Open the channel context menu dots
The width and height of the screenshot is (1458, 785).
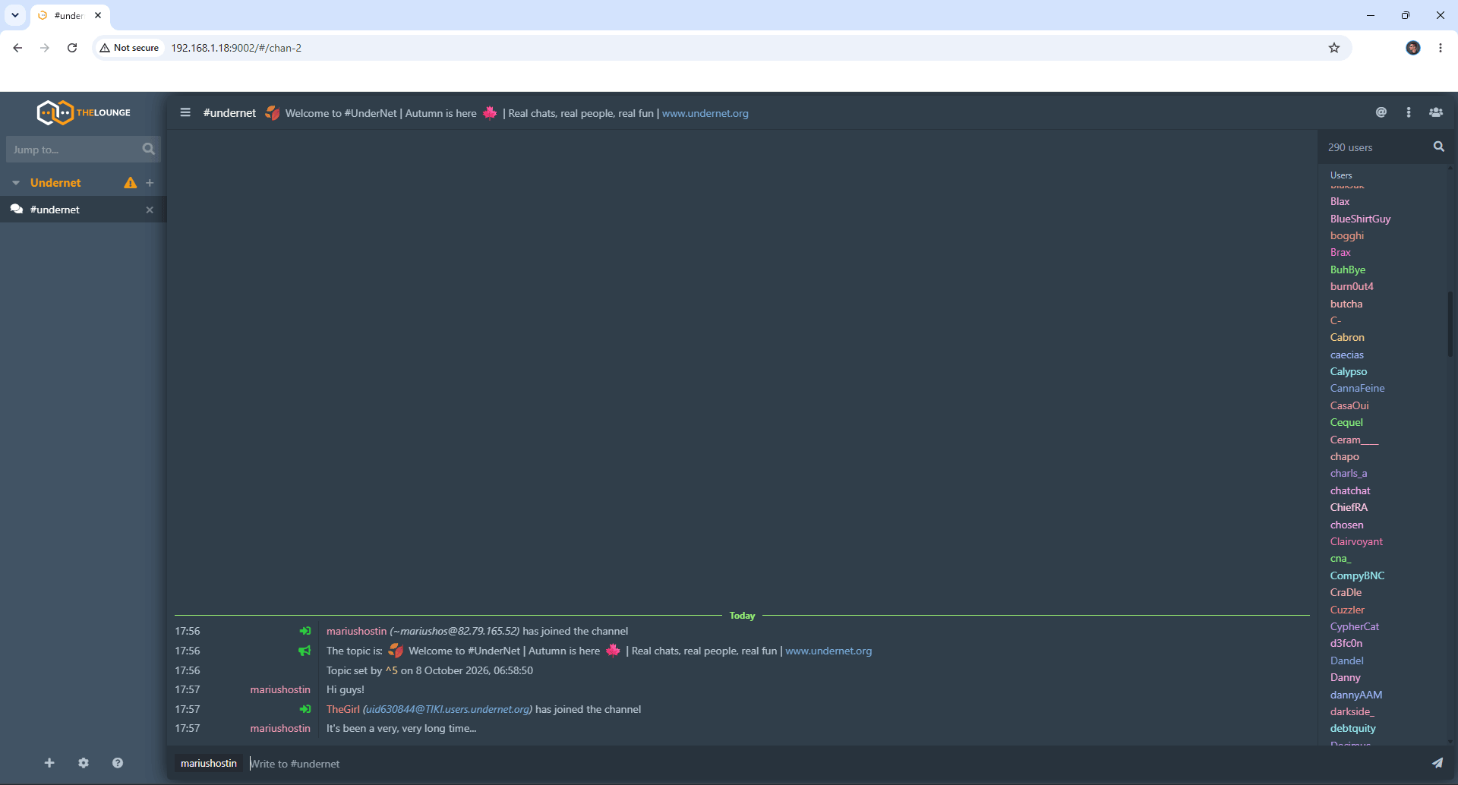(x=1409, y=112)
